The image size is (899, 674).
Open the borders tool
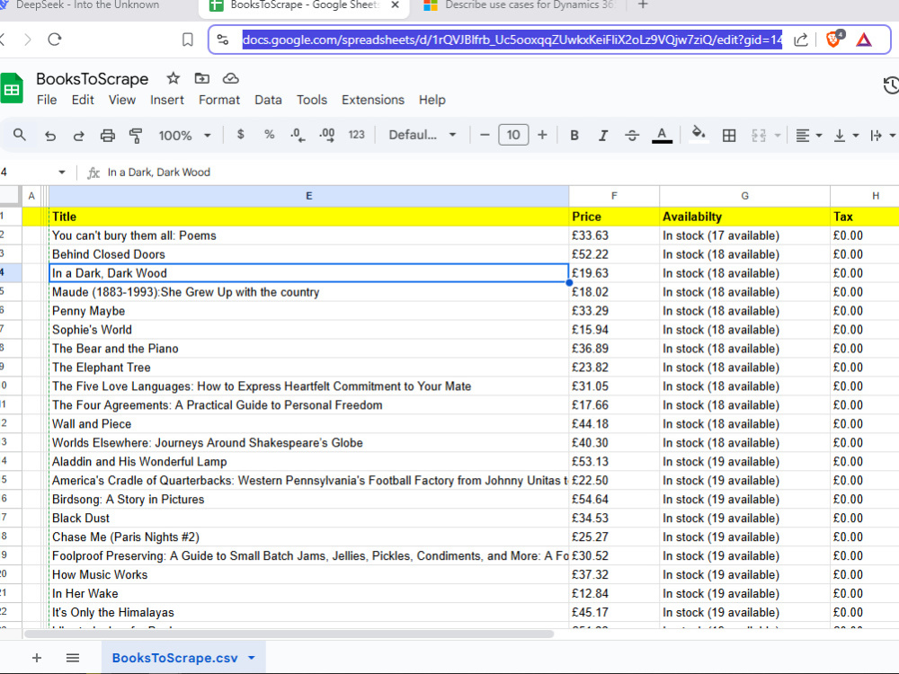[729, 136]
